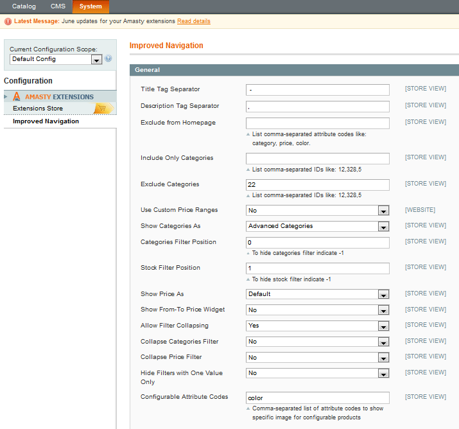Open the Catalog menu
The image size is (459, 429).
(24, 6)
